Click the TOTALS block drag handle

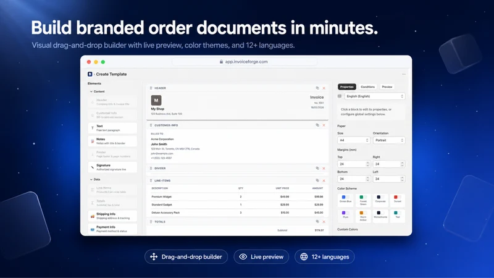coord(151,222)
